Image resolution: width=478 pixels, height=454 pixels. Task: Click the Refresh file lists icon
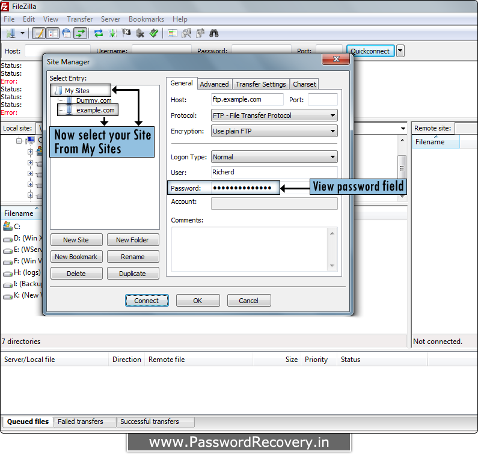coord(99,33)
